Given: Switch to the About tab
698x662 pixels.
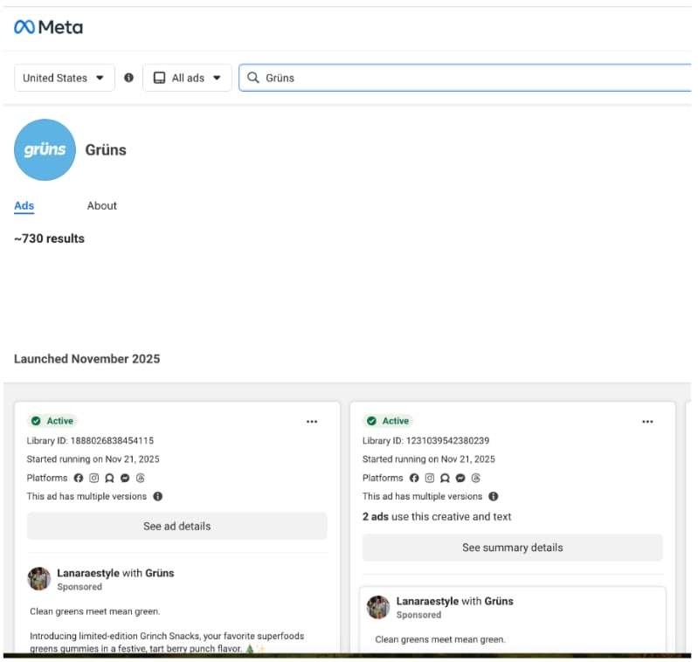Looking at the screenshot, I should point(102,205).
